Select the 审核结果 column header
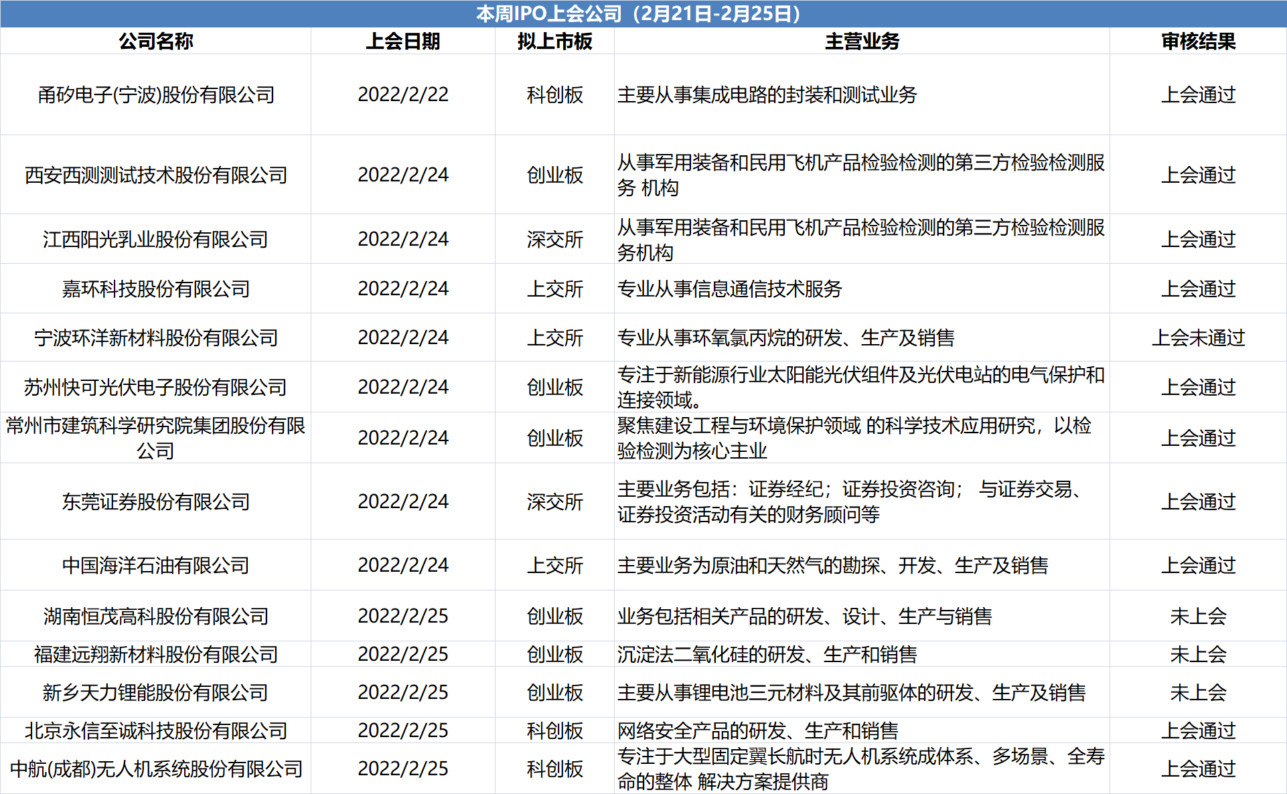Viewport: 1287px width, 794px height. [1198, 42]
